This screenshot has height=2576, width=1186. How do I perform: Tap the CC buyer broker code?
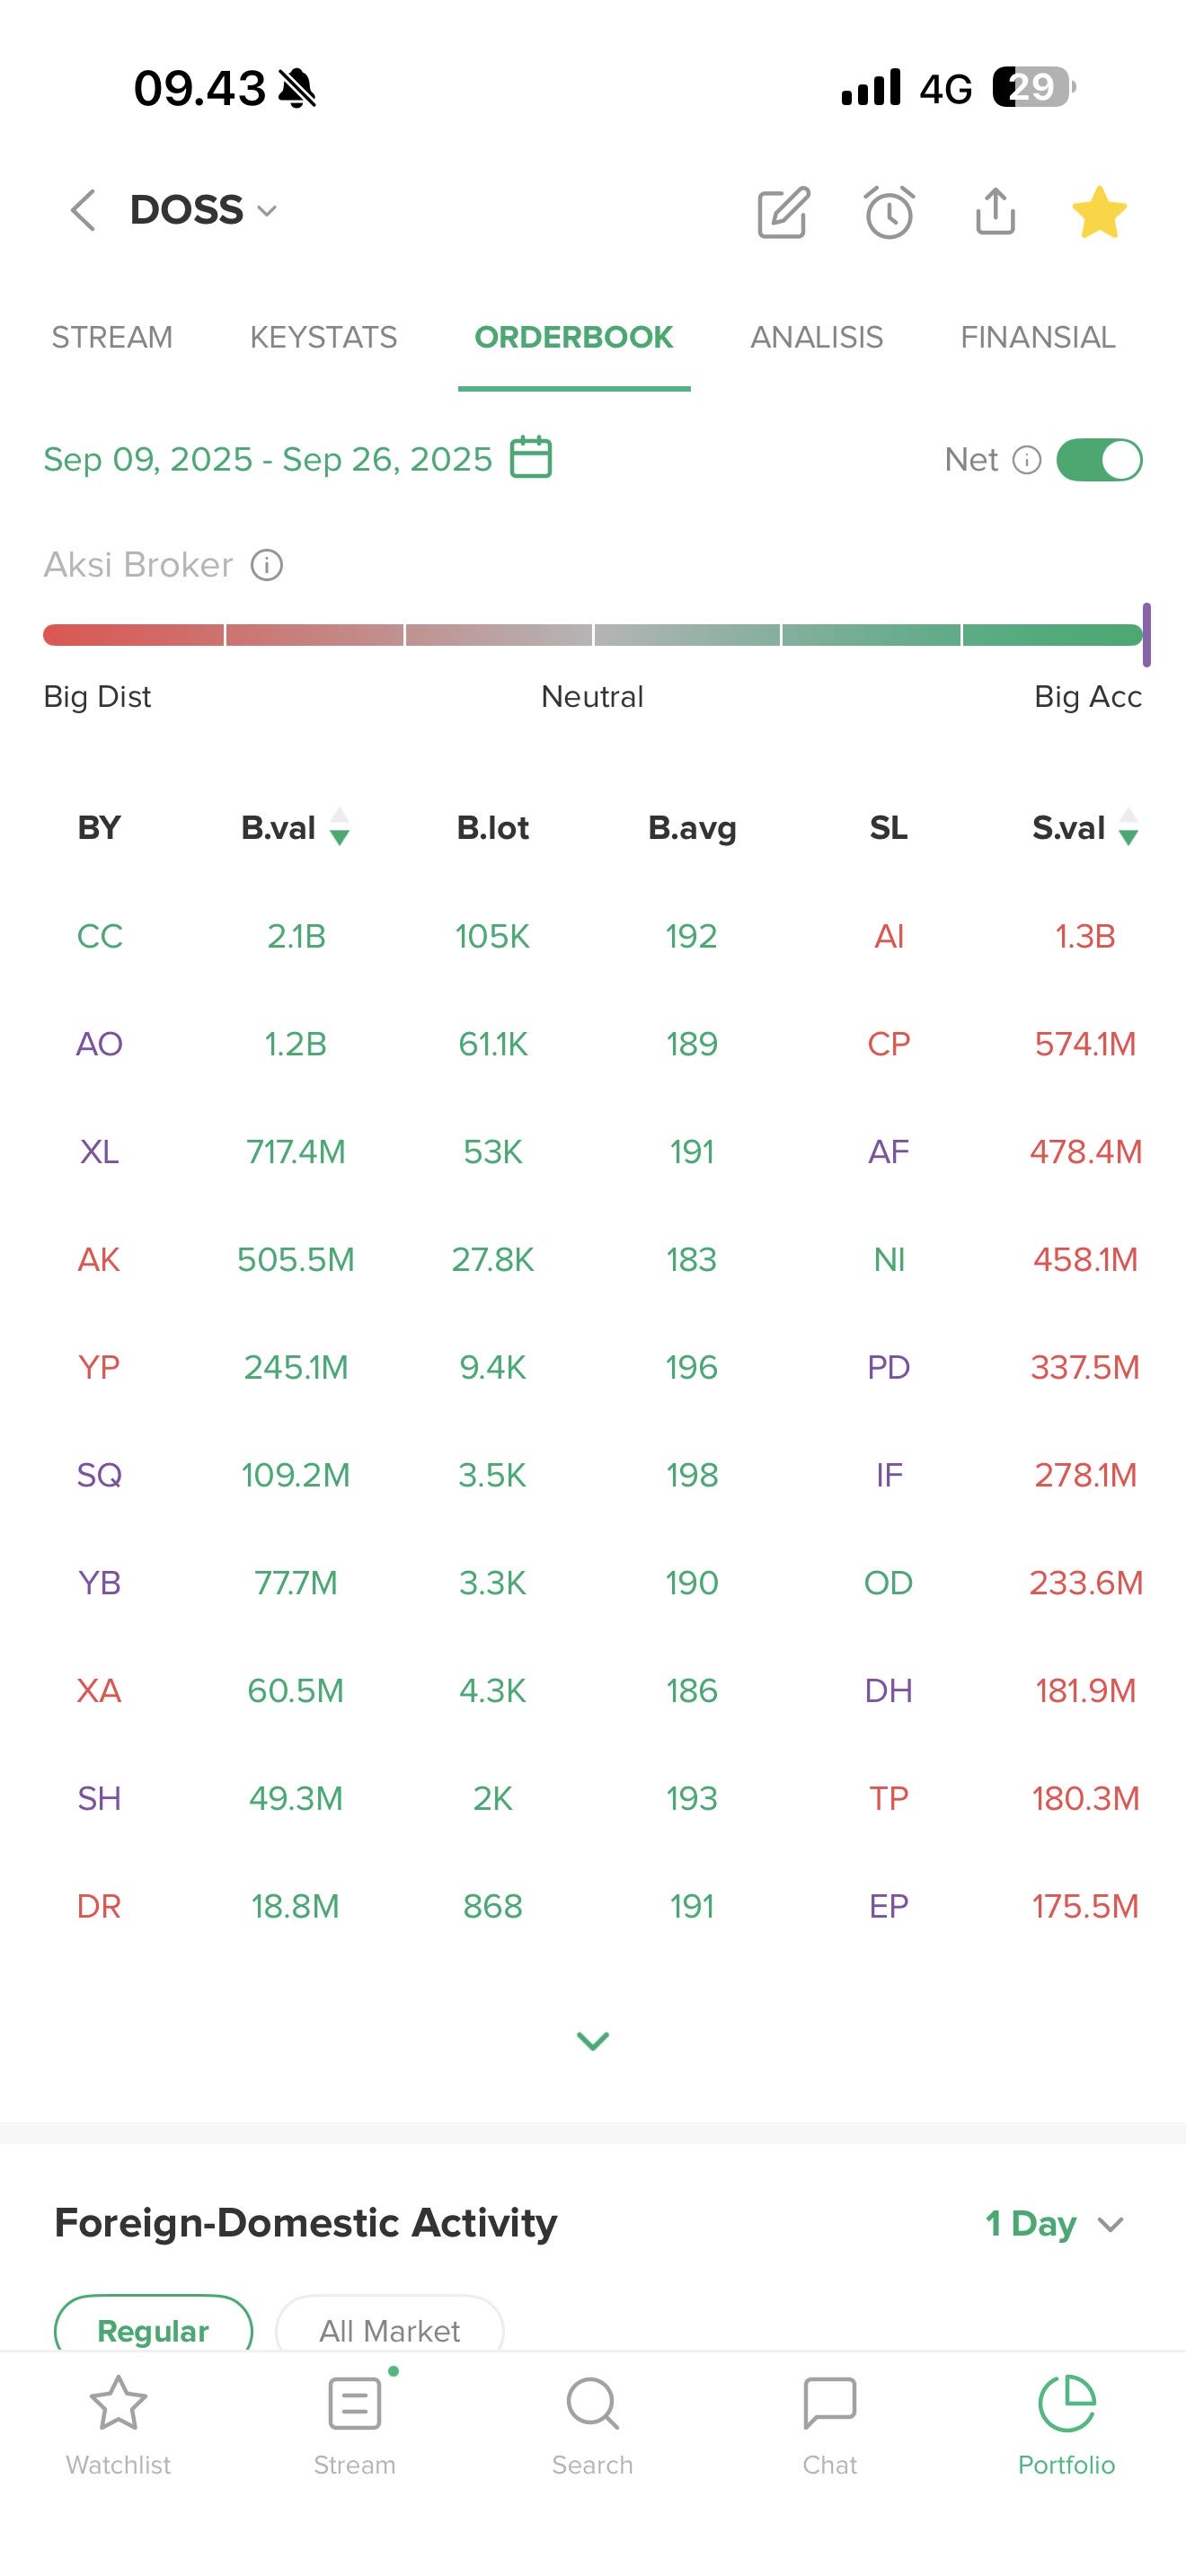click(x=99, y=936)
